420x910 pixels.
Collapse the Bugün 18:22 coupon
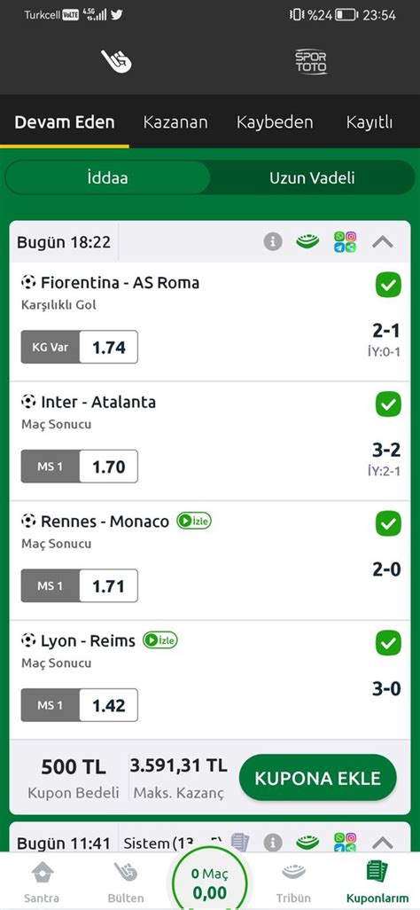pyautogui.click(x=382, y=241)
